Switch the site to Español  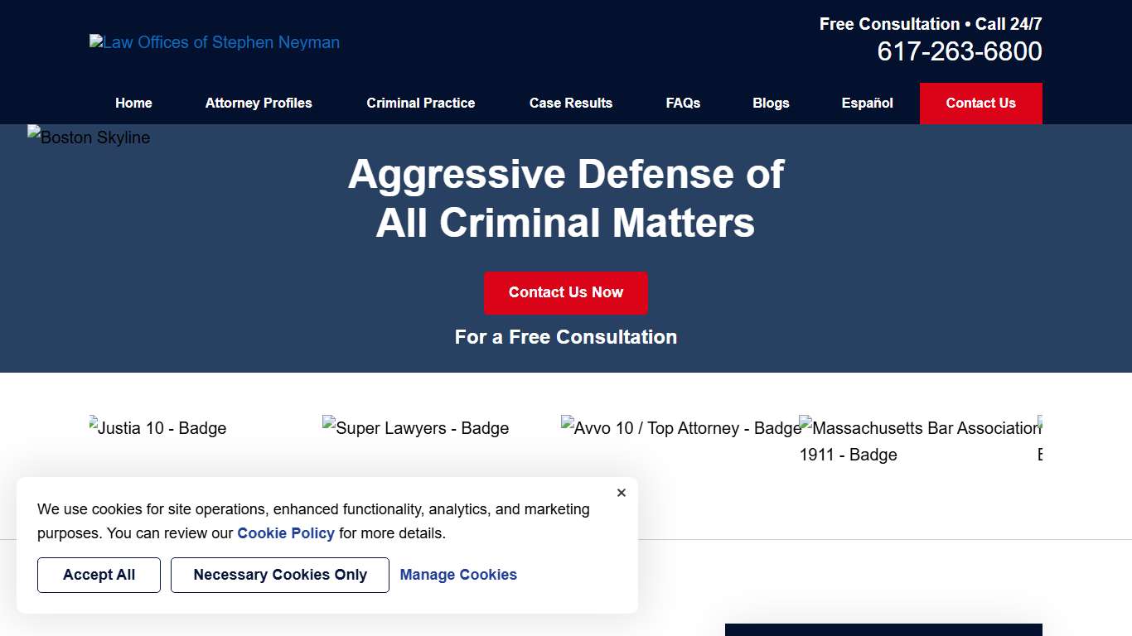tap(867, 103)
